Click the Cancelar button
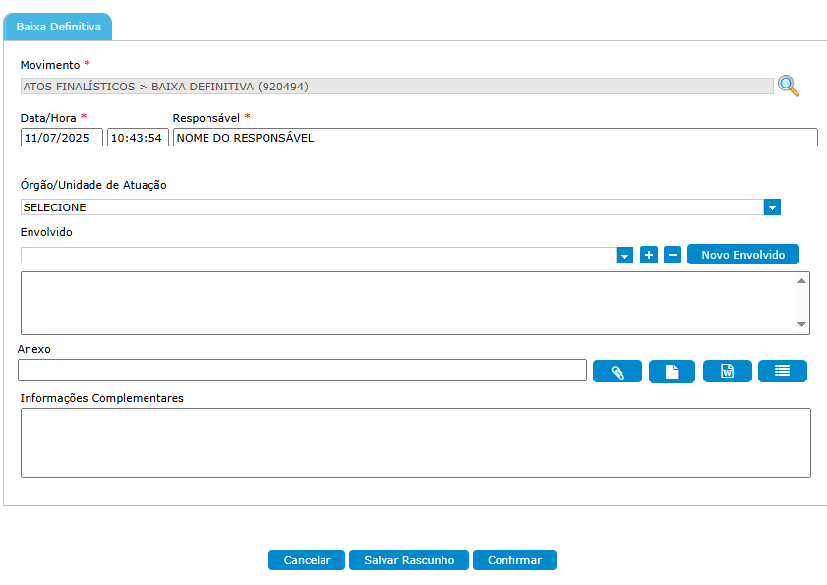The image size is (827, 585). point(307,560)
